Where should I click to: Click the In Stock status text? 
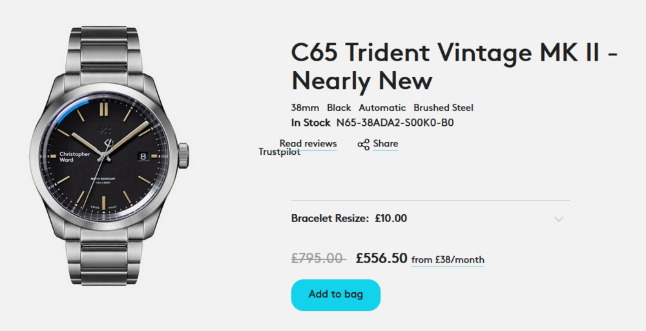(x=311, y=123)
